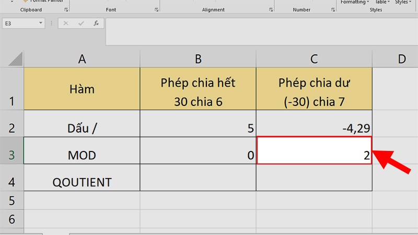Open the Alignment dialog launcher

271,10
